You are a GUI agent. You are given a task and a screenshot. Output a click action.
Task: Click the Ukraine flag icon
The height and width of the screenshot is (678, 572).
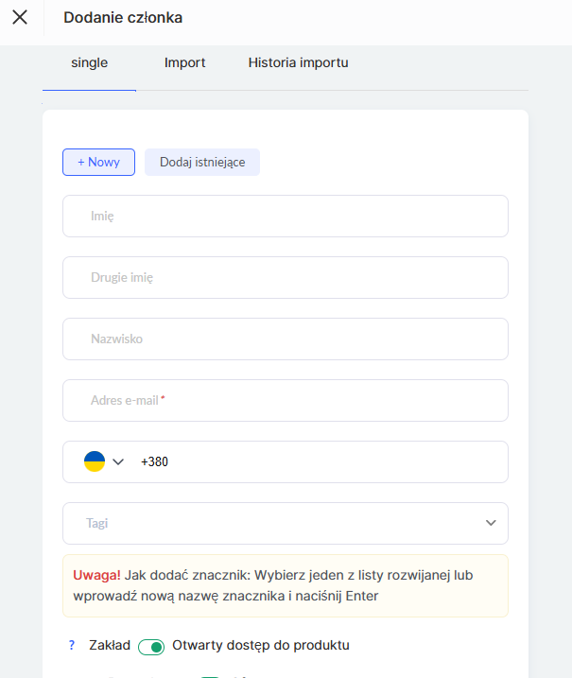(95, 461)
